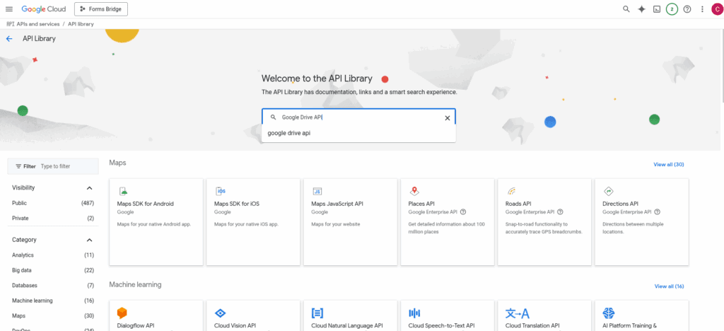724x331 pixels.
Task: Click the Cloud Speech-to-Text API icon
Action: click(x=414, y=313)
